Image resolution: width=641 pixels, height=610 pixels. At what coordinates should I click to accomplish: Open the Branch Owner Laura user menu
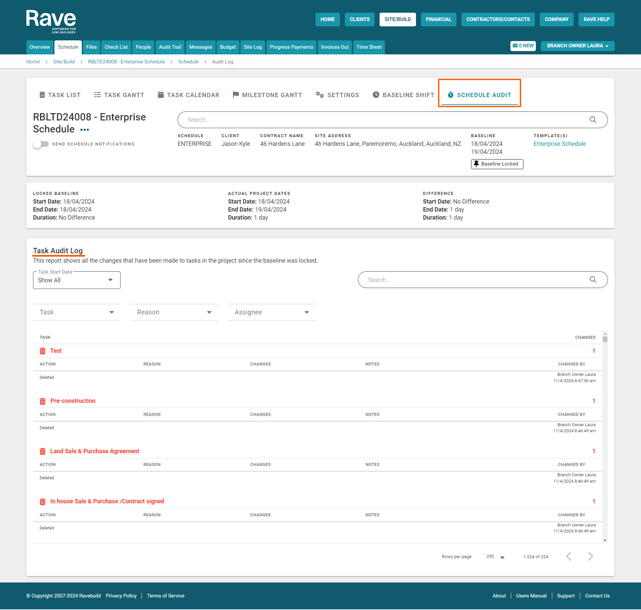577,46
